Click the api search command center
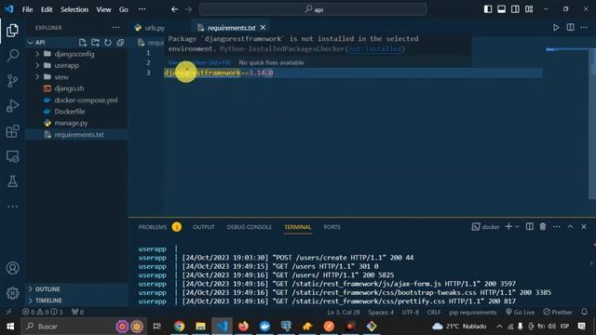The image size is (596, 335). (x=313, y=9)
